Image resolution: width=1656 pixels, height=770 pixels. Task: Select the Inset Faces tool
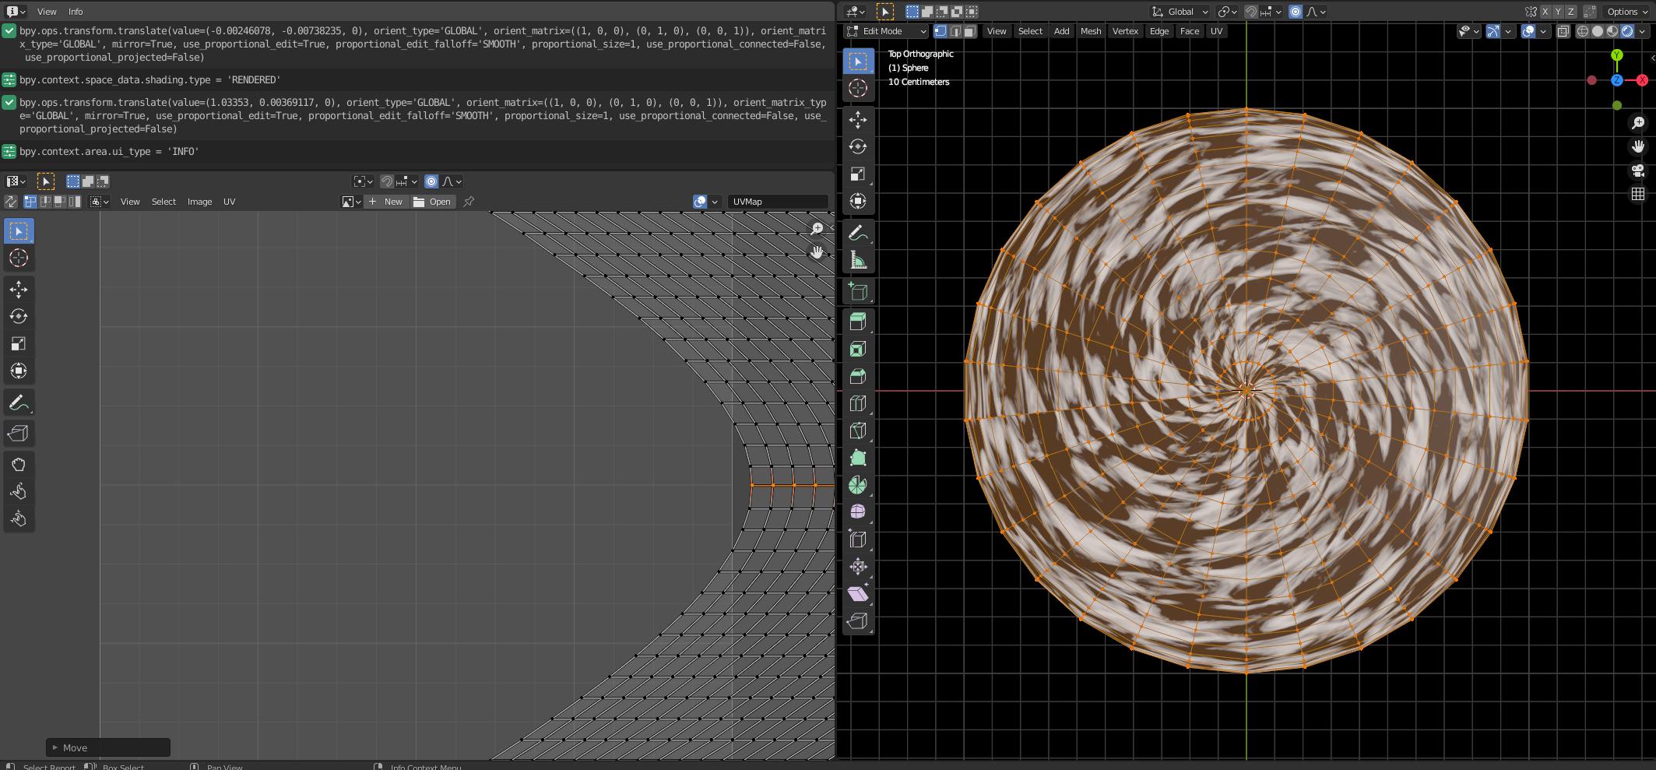point(857,349)
